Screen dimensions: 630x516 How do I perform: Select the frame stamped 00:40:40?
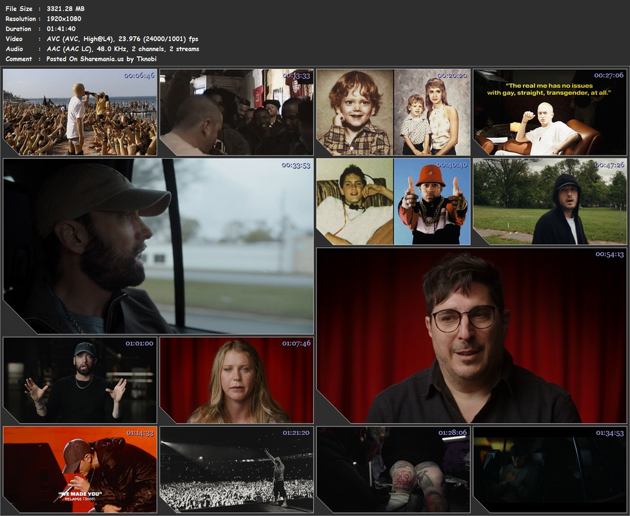coord(393,201)
